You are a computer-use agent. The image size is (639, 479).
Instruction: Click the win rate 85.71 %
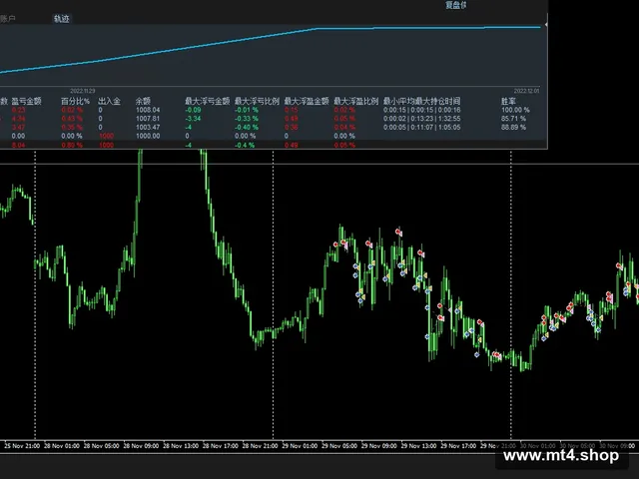click(x=513, y=119)
